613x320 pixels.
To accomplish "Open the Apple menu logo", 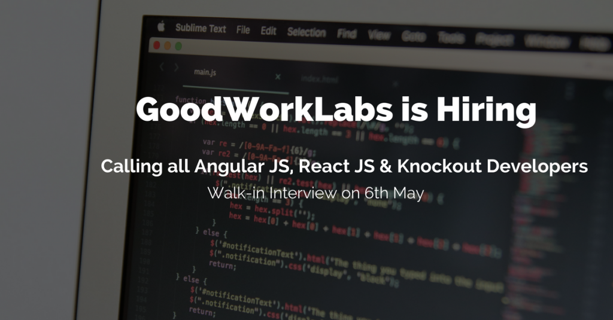I will 160,27.
